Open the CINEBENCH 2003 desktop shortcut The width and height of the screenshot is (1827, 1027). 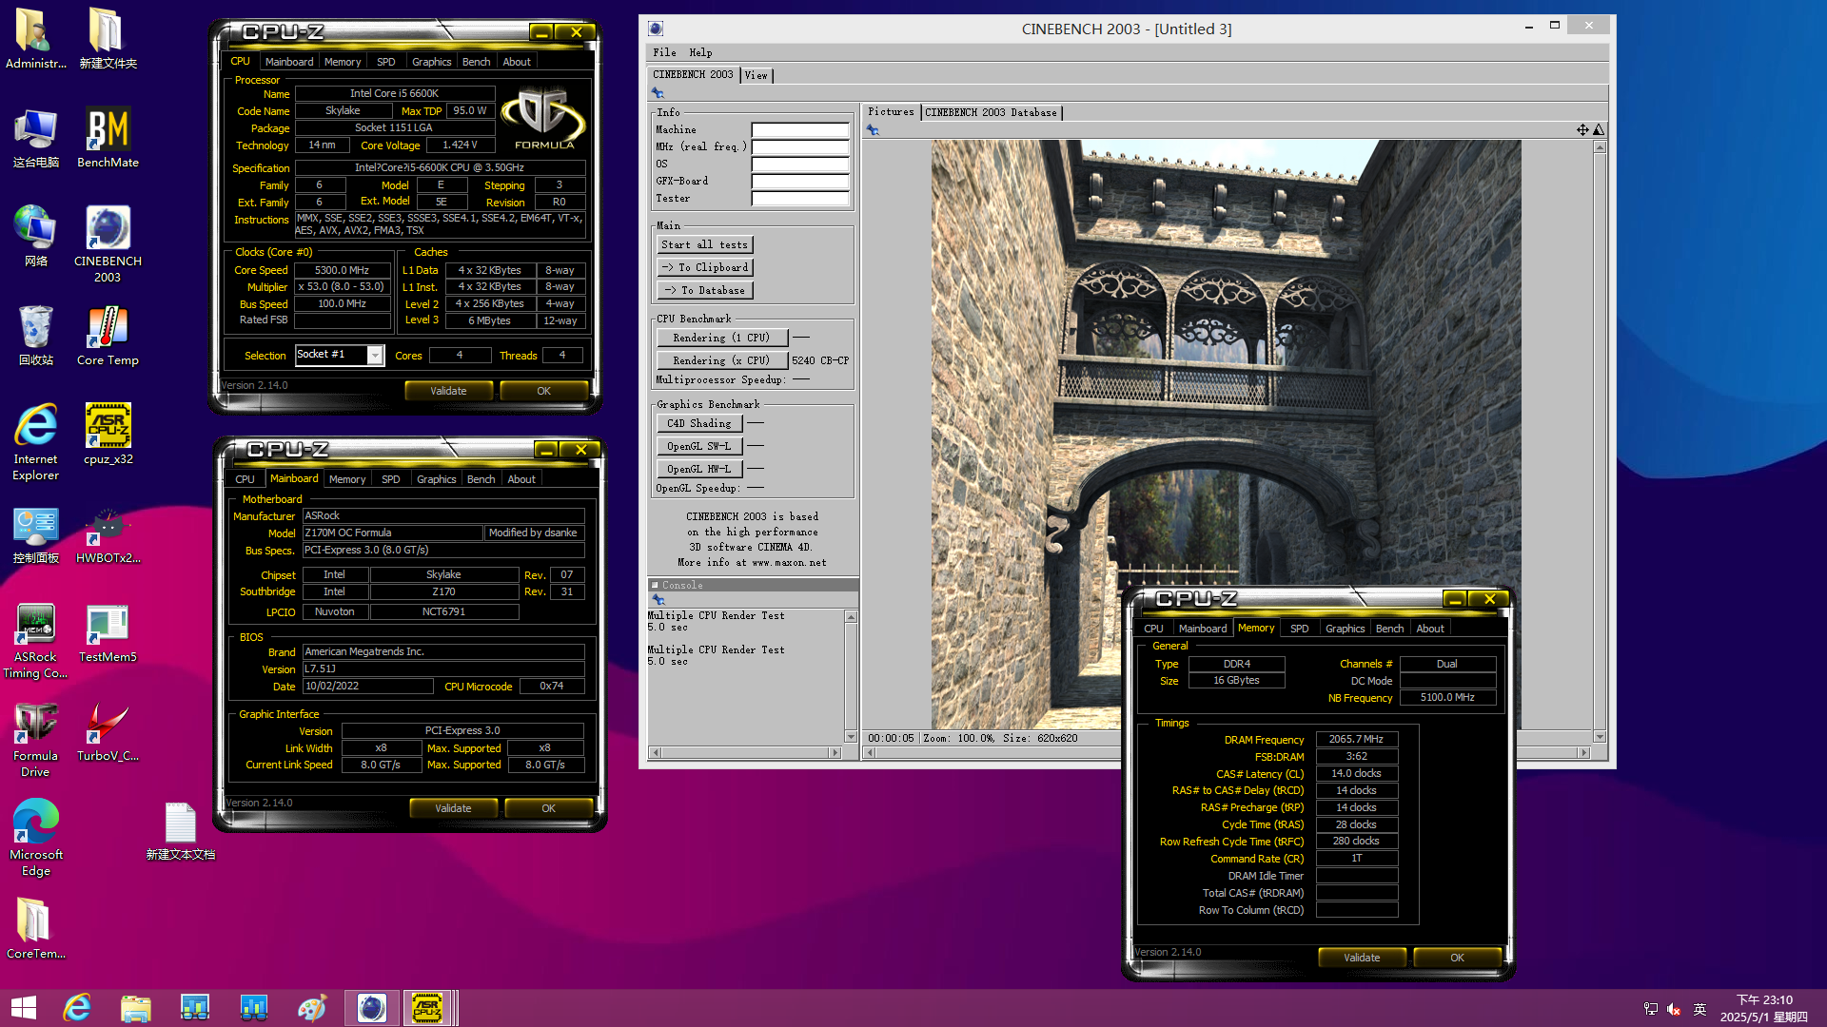tap(108, 244)
